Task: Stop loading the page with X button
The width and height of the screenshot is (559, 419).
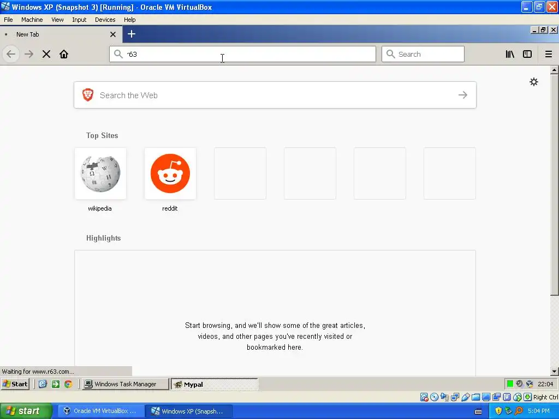Action: pos(46,54)
